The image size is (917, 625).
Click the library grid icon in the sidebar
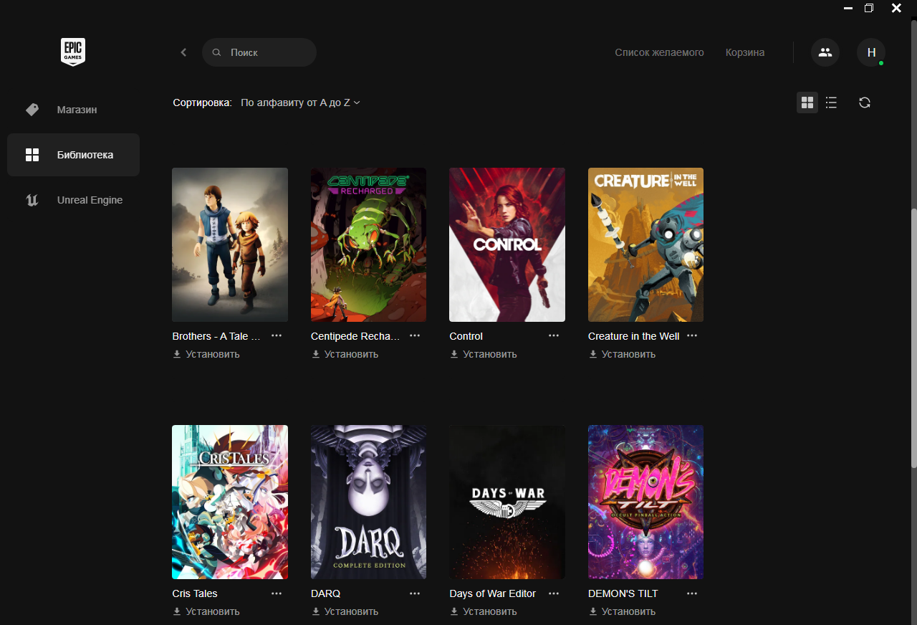click(x=32, y=155)
